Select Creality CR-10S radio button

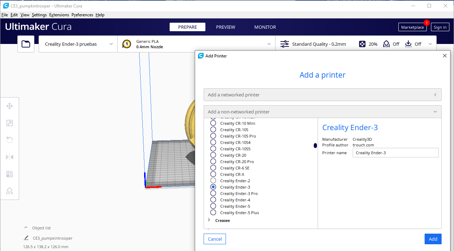tap(213, 130)
